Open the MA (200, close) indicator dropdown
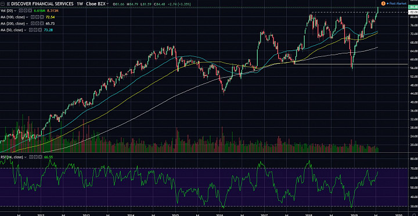The width and height of the screenshot is (418, 216). (27, 23)
